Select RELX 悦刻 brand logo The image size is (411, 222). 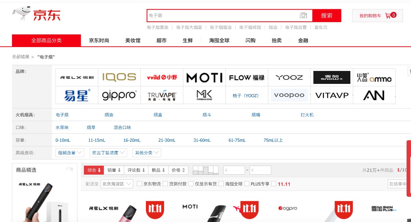77,77
